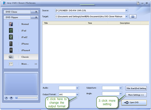
Task: Click the Classic profile icon
Action: pyautogui.click(x=11, y=57)
